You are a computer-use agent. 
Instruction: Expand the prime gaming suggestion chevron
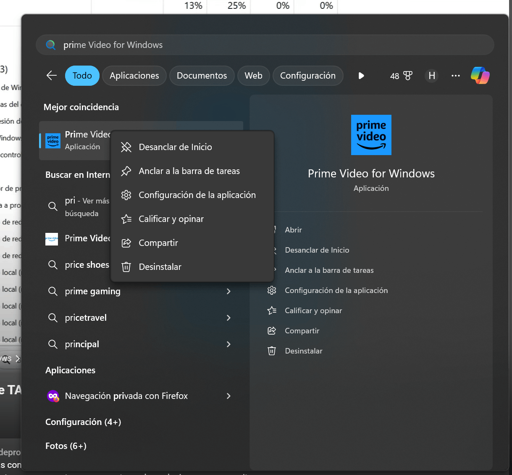point(228,291)
